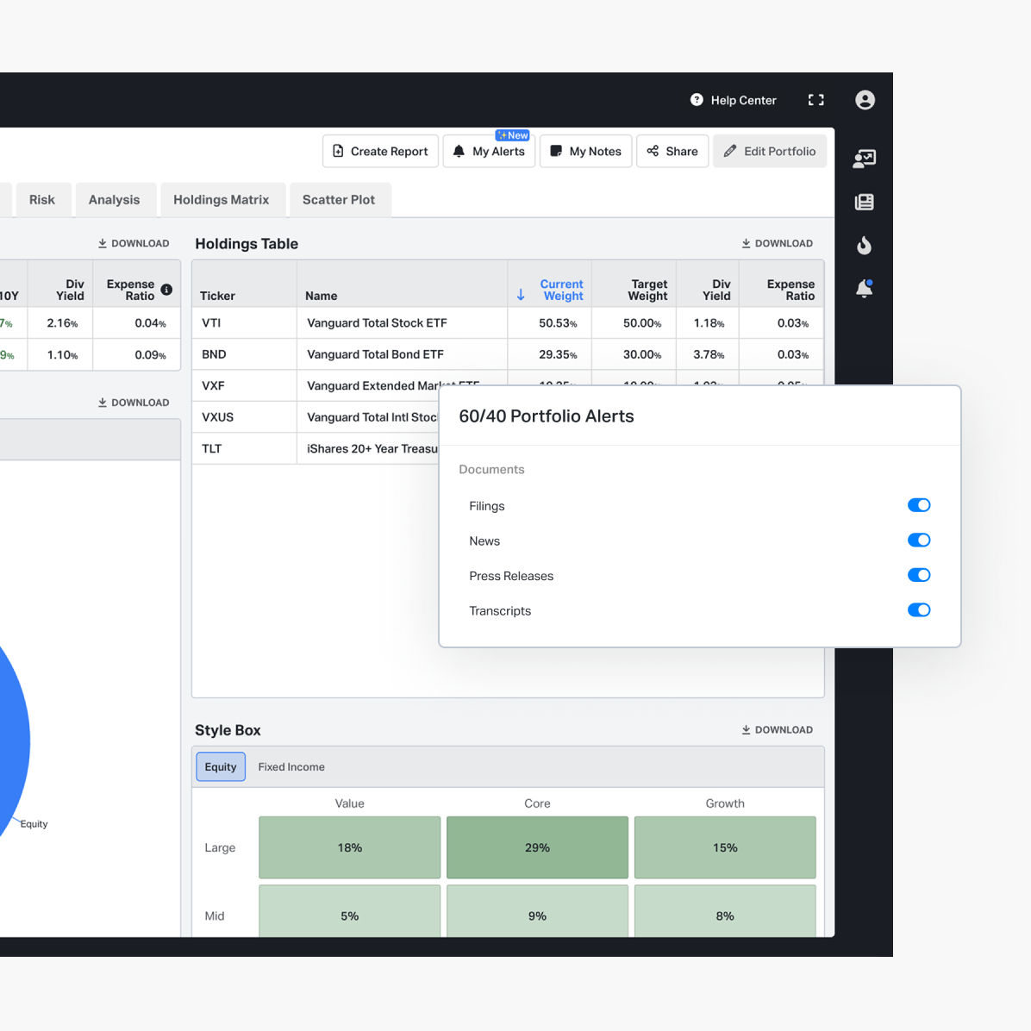Turn off News alerts toggle
The height and width of the screenshot is (1031, 1031).
pyautogui.click(x=918, y=540)
